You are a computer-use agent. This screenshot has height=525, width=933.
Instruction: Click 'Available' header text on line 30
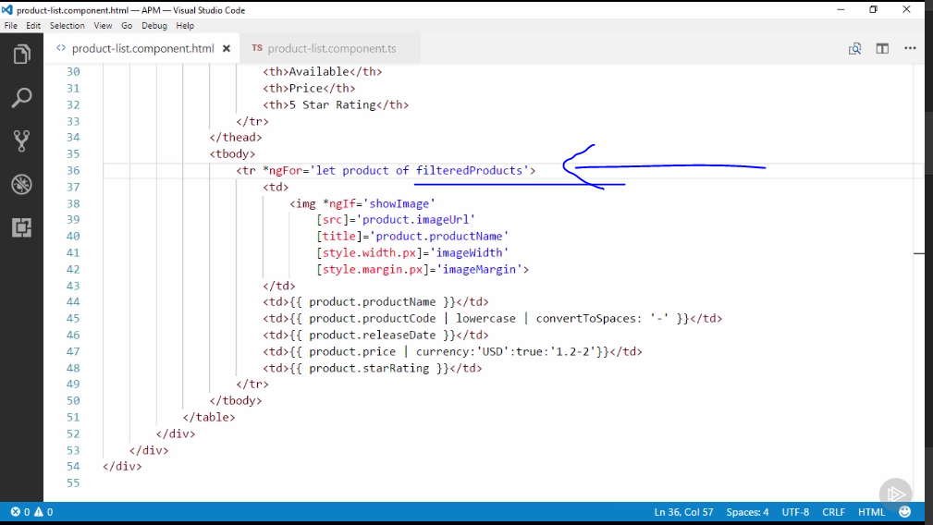tap(319, 72)
